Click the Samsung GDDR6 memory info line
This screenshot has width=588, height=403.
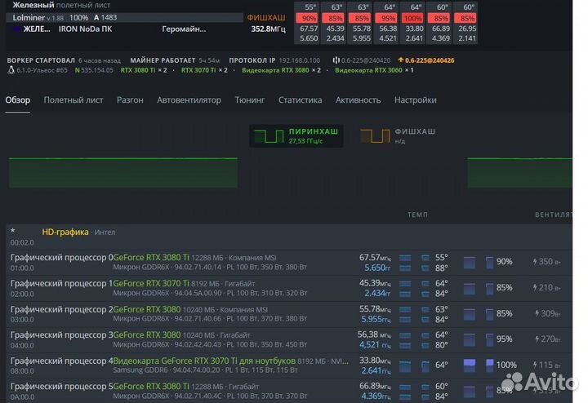205,370
